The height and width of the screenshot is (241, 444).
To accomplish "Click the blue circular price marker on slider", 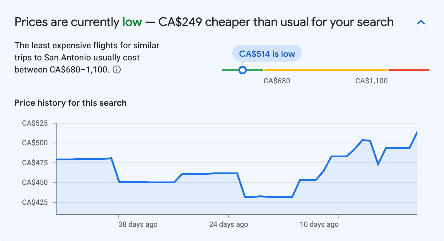I will [x=243, y=70].
